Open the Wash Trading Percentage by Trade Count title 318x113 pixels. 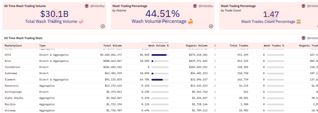pos(238,6)
